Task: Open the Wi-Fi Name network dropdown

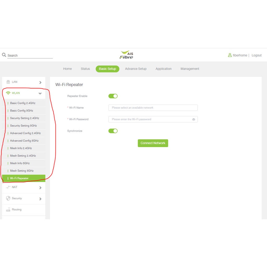Action: pyautogui.click(x=153, y=108)
